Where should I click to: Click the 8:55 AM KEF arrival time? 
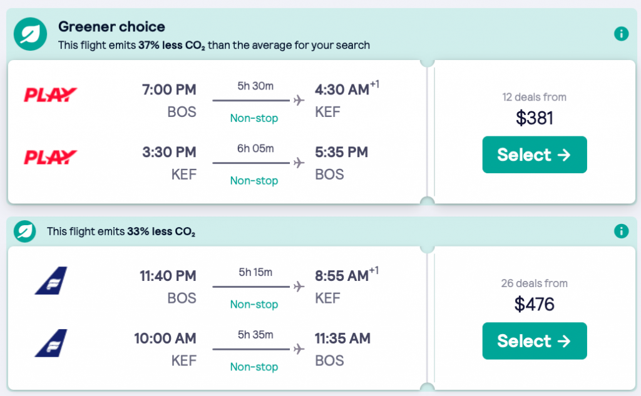coord(342,277)
